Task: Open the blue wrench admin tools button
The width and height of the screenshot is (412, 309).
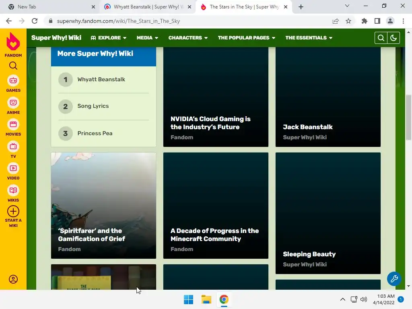Action: click(x=394, y=278)
